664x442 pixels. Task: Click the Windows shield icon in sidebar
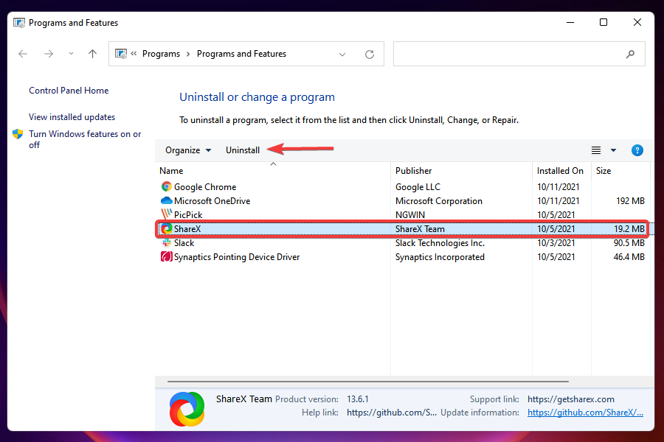click(18, 134)
